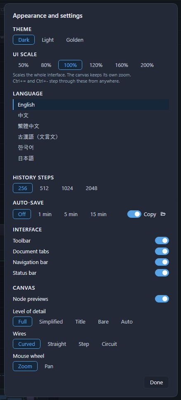Select English language

tap(91, 105)
